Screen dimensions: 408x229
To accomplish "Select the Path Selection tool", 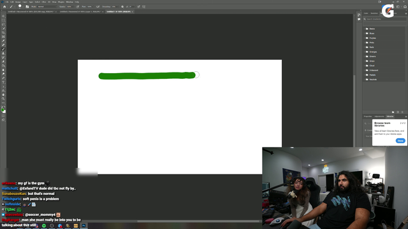I will point(3,87).
